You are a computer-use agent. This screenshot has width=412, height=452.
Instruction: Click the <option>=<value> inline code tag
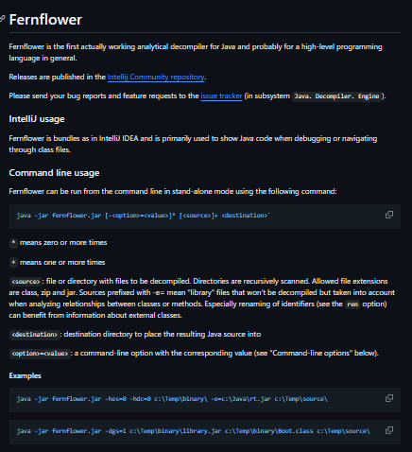coord(40,354)
